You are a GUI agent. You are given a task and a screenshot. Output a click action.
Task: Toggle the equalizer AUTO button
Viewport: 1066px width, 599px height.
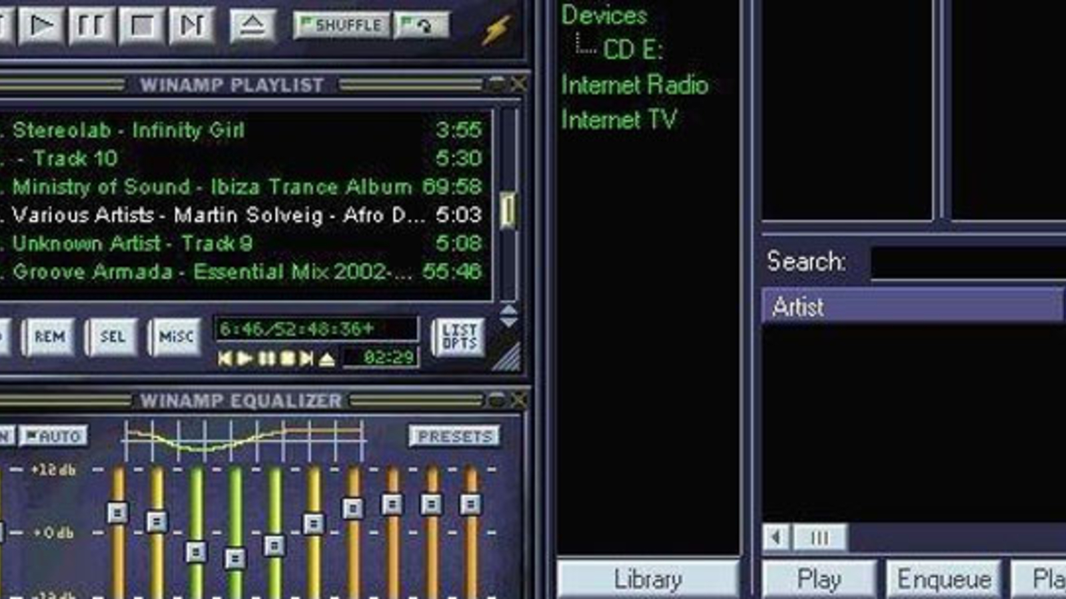[53, 437]
